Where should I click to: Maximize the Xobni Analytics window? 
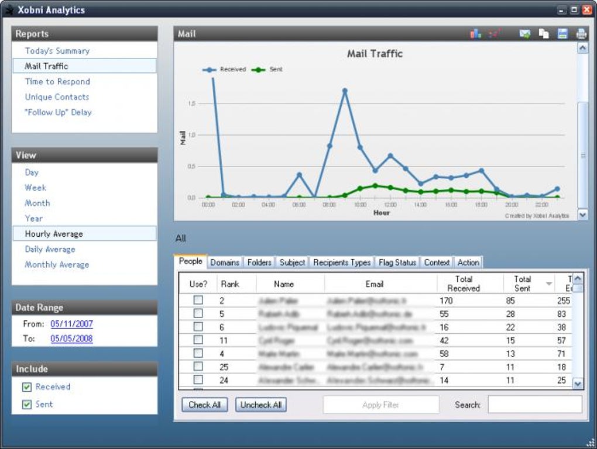click(x=575, y=11)
